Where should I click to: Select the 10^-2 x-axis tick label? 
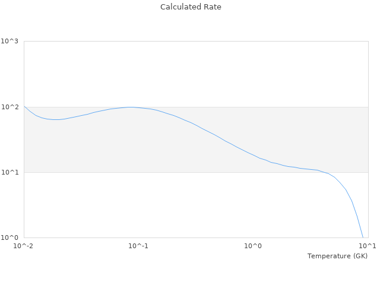(x=24, y=246)
